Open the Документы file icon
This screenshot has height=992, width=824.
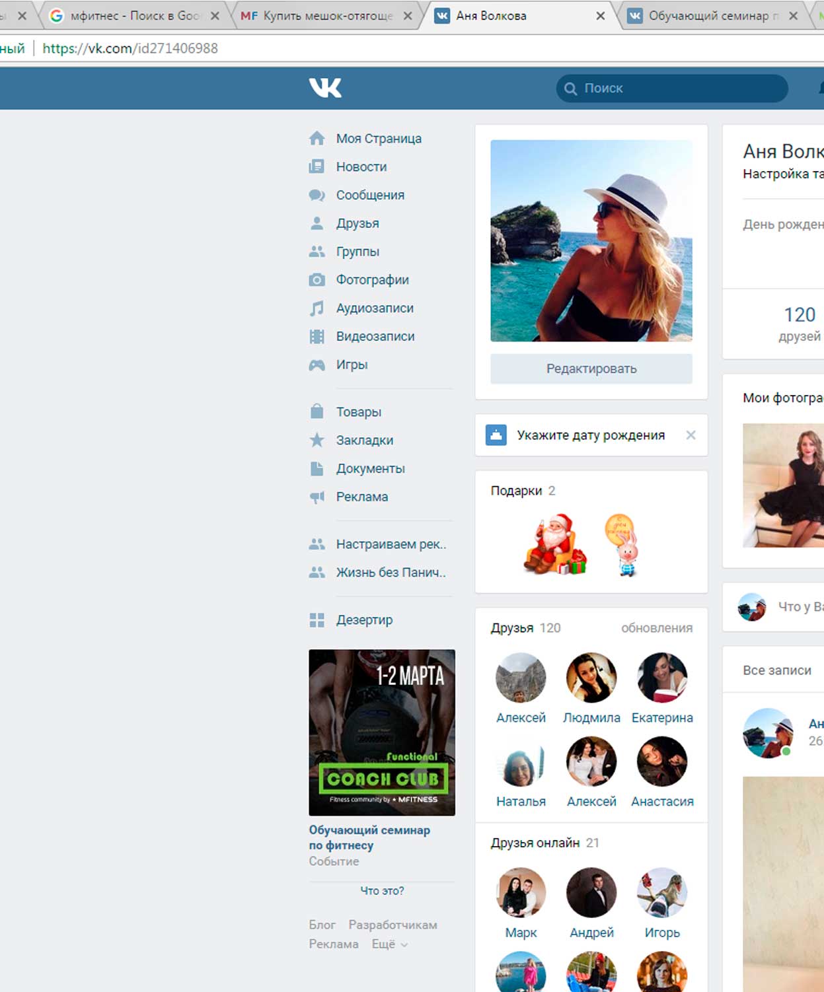(x=317, y=468)
